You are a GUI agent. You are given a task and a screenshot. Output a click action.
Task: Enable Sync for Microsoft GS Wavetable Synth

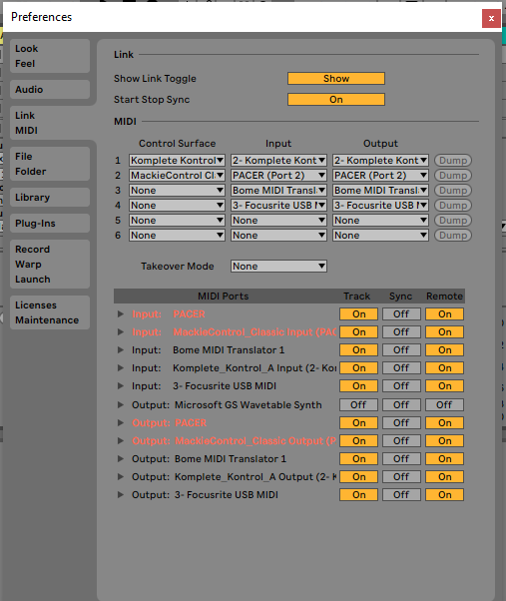pyautogui.click(x=401, y=404)
